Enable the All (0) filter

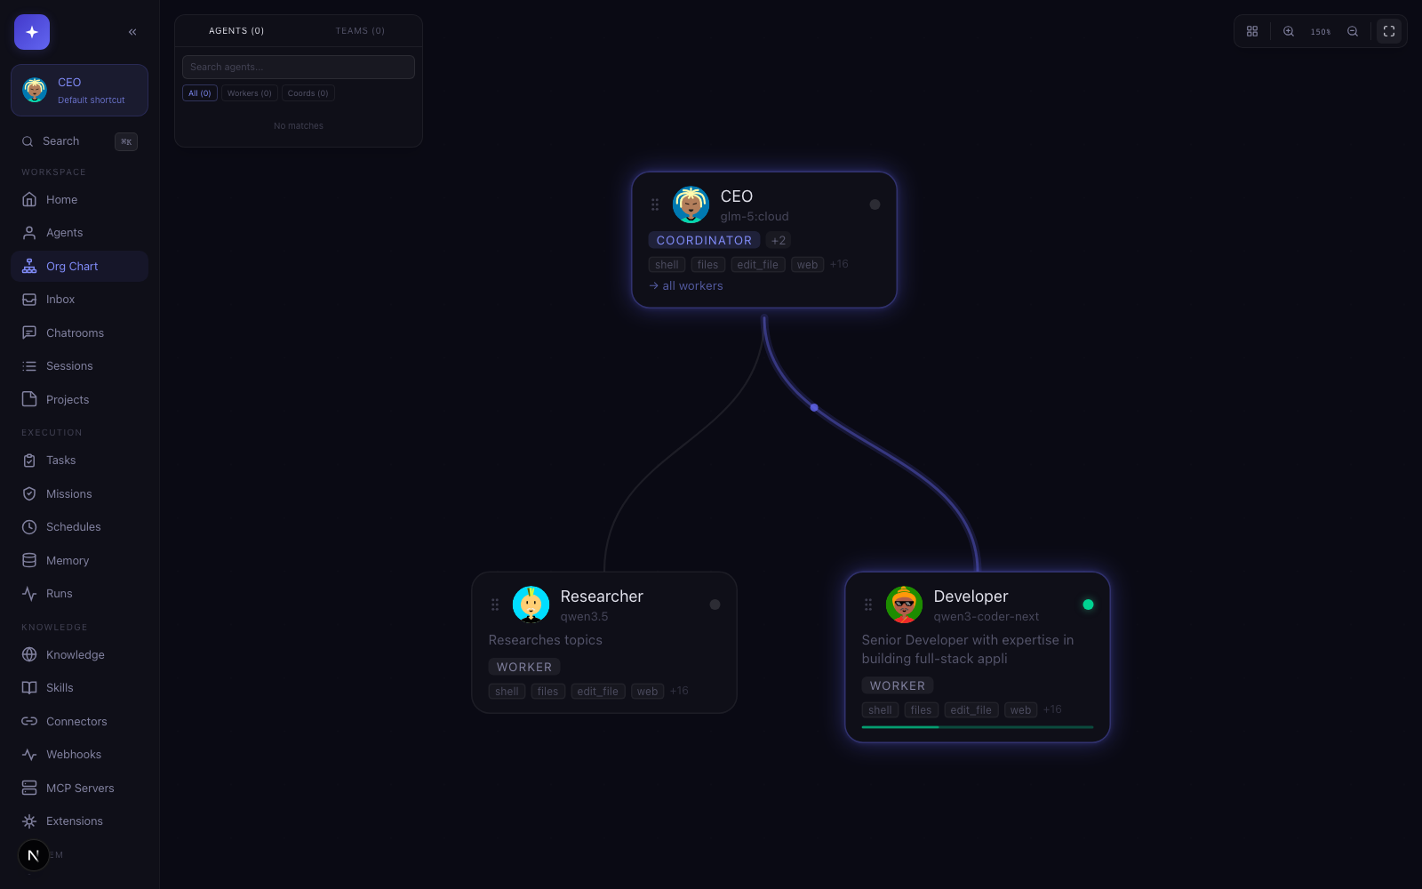199,92
